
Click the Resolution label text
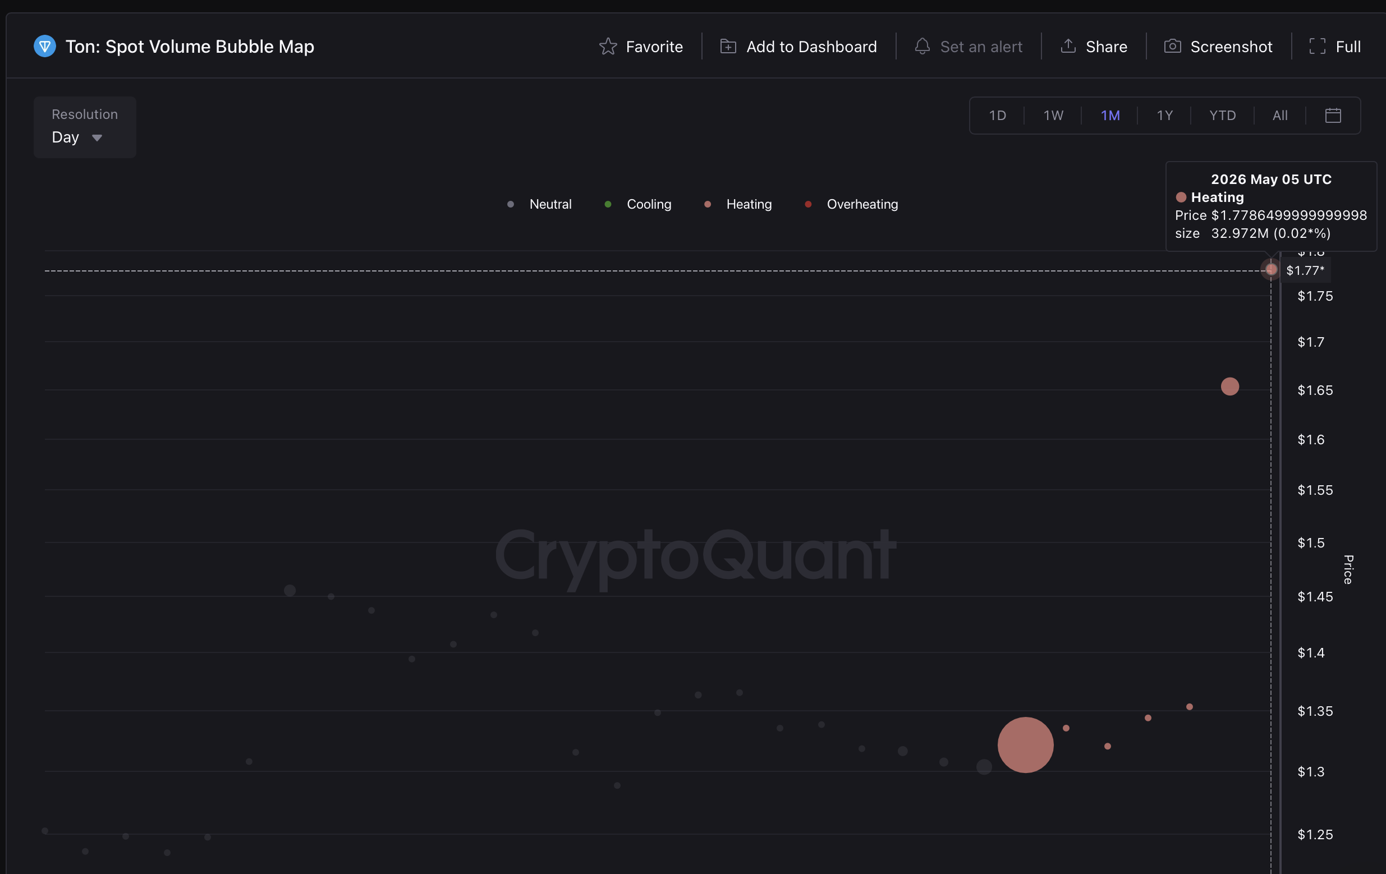pos(85,114)
